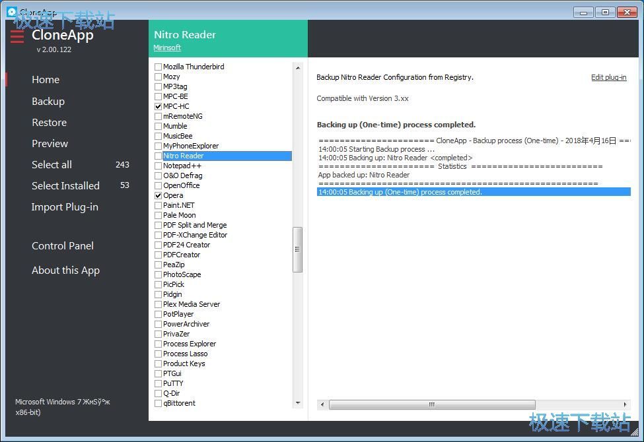Uncheck the MPC-HC checkbox
The width and height of the screenshot is (644, 442).
pyautogui.click(x=158, y=106)
